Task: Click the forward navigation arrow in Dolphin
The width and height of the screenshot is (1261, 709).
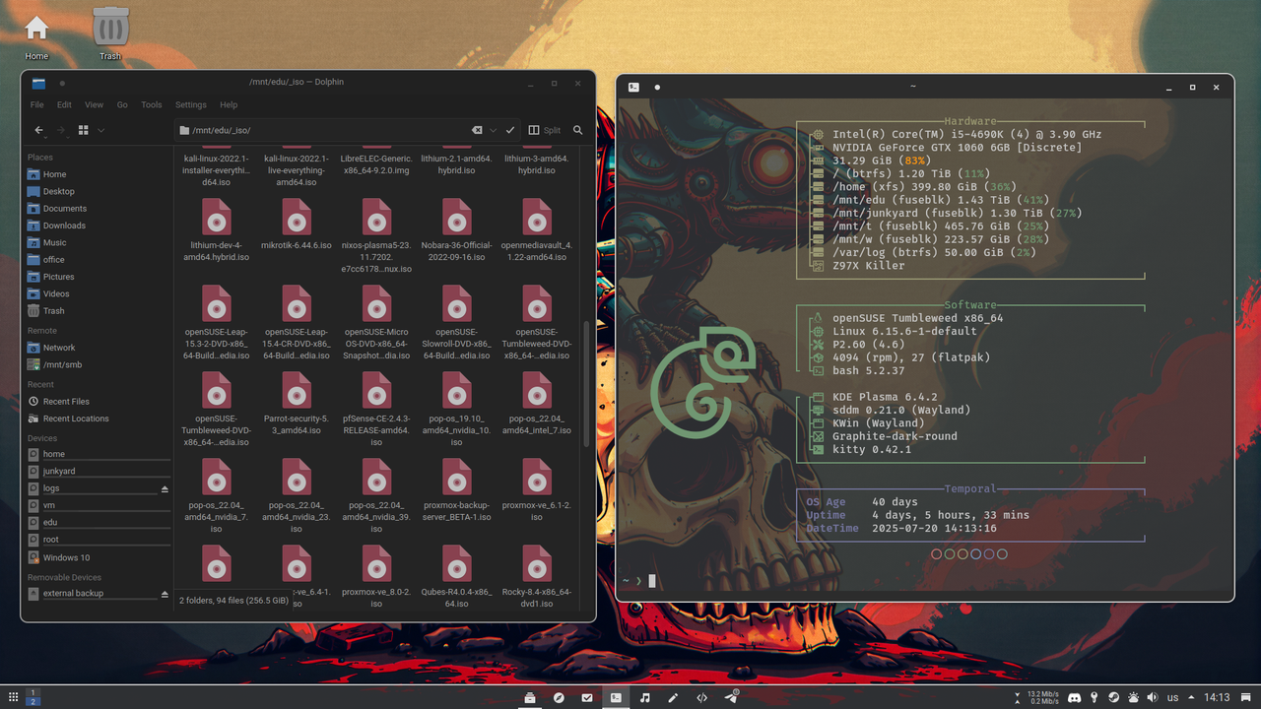Action: coord(61,130)
